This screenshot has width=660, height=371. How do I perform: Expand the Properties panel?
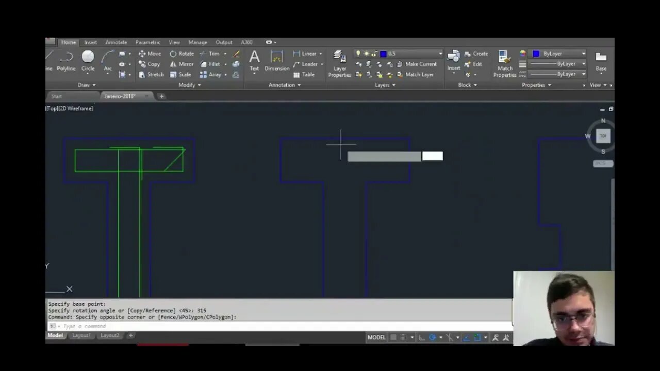coord(536,85)
